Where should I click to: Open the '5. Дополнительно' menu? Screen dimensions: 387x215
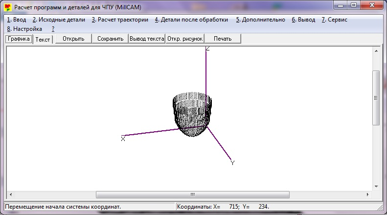tap(260, 20)
